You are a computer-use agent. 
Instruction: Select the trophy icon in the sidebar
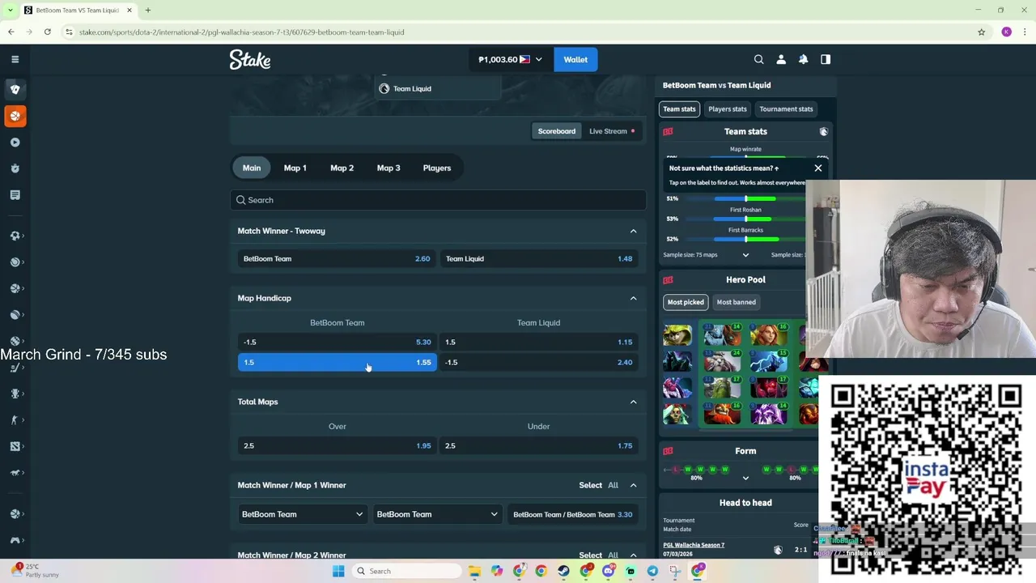click(x=15, y=394)
